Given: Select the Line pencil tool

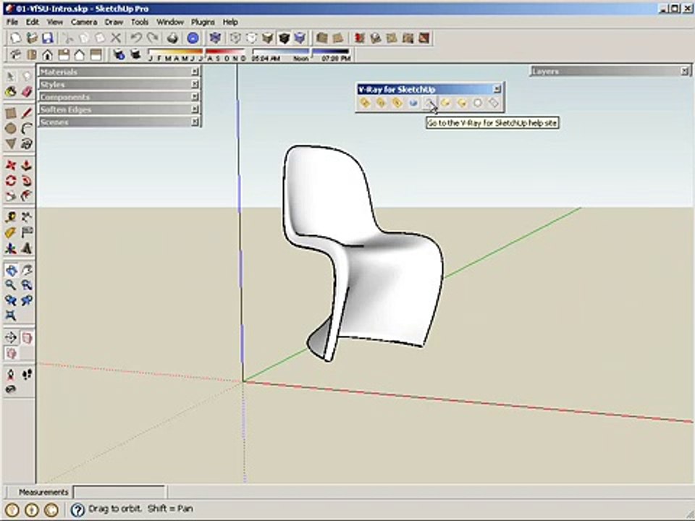Looking at the screenshot, I should pyautogui.click(x=27, y=113).
